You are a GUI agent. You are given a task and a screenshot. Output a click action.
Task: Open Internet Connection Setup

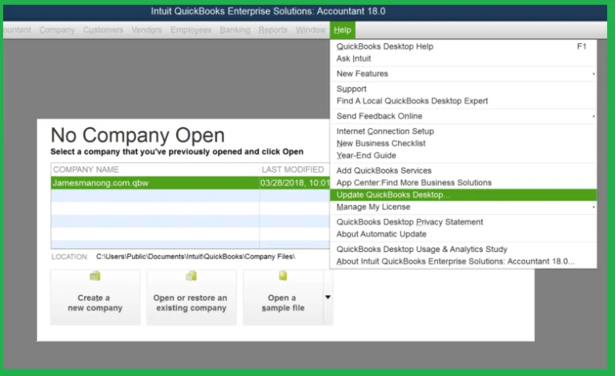[463, 131]
